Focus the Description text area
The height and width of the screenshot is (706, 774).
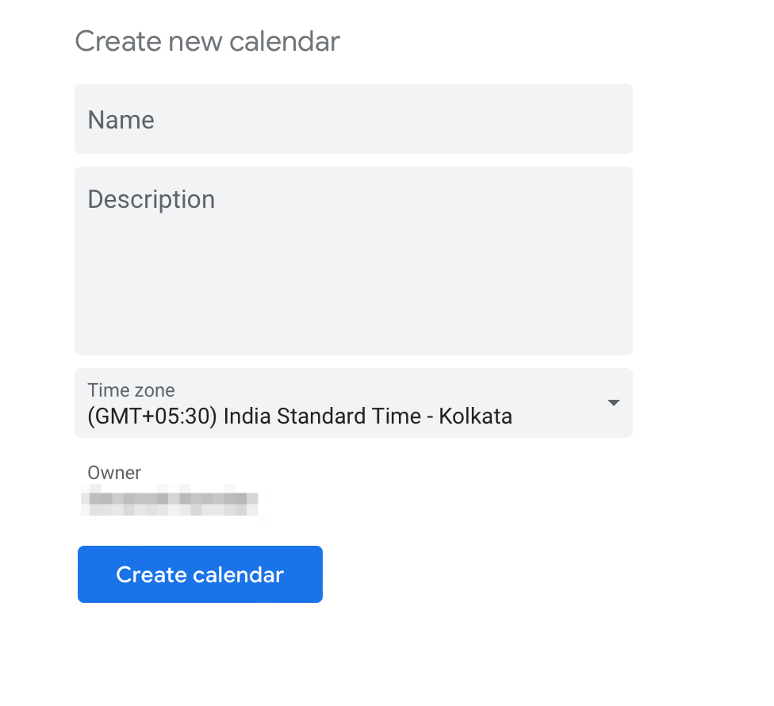pyautogui.click(x=353, y=260)
